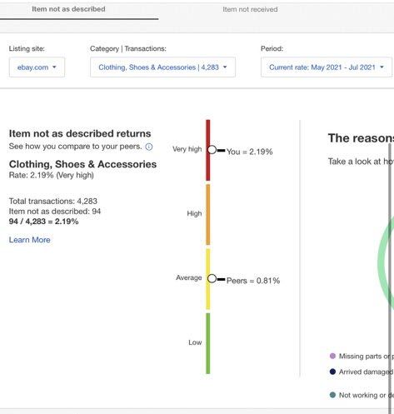The height and width of the screenshot is (414, 394).
Task: Click the purple Missing parts legend dot
Action: (332, 356)
